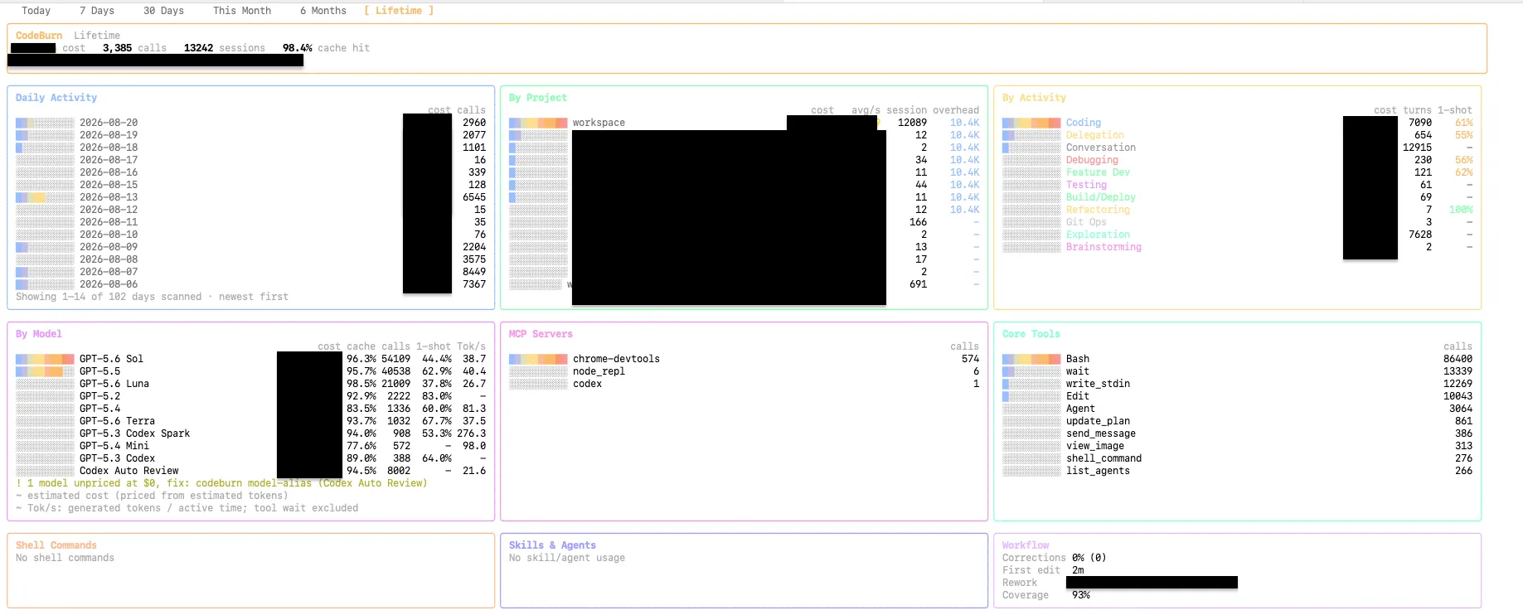The width and height of the screenshot is (1523, 615).
Task: Click the CodeBurn title
Action: (x=39, y=36)
